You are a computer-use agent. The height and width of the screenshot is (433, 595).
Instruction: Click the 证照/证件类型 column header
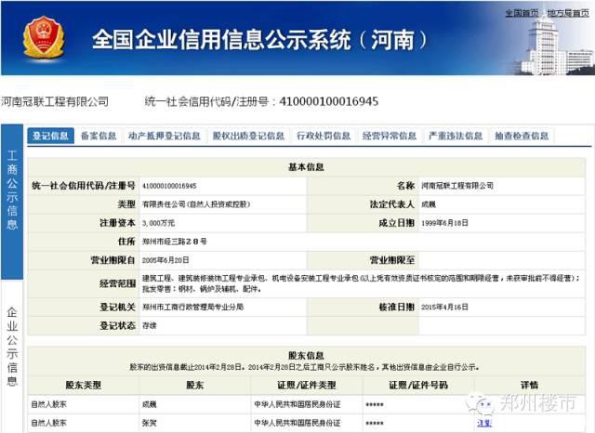tap(307, 386)
